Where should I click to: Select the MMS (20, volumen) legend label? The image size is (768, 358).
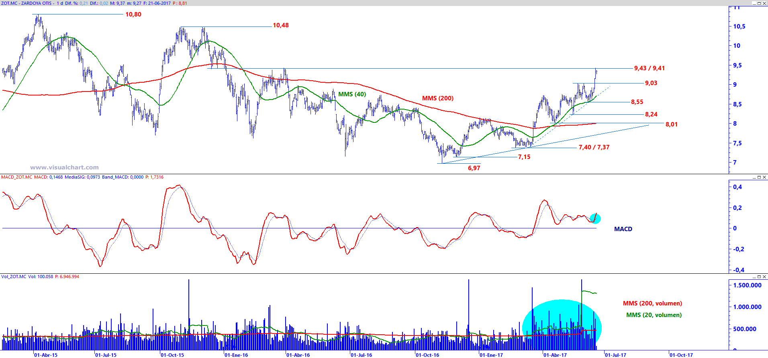tap(654, 315)
